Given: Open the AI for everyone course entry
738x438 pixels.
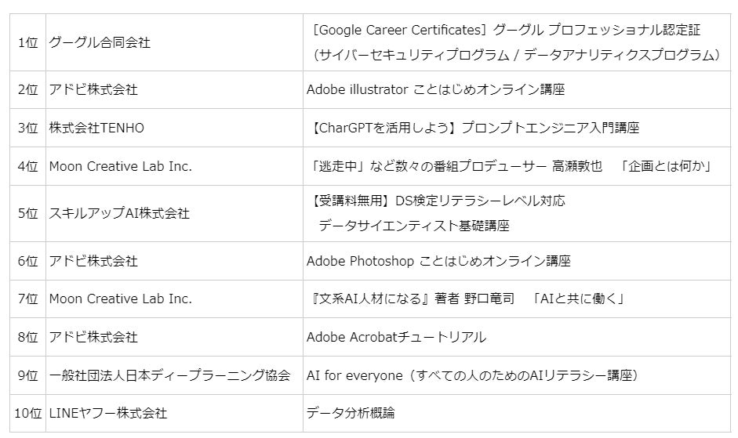Looking at the screenshot, I should (x=472, y=375).
